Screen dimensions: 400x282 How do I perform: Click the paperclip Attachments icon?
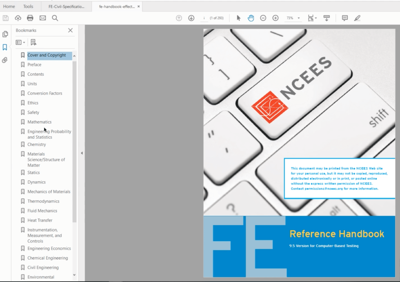pyautogui.click(x=6, y=60)
